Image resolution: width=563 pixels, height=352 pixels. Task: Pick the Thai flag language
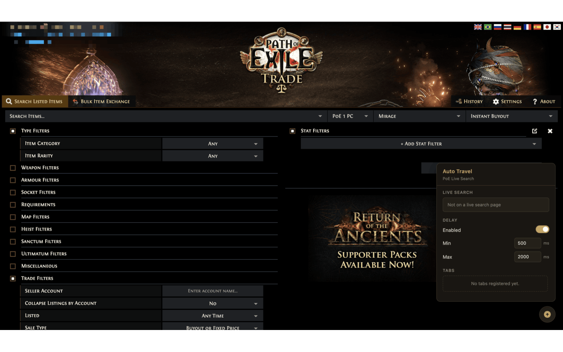pos(508,27)
